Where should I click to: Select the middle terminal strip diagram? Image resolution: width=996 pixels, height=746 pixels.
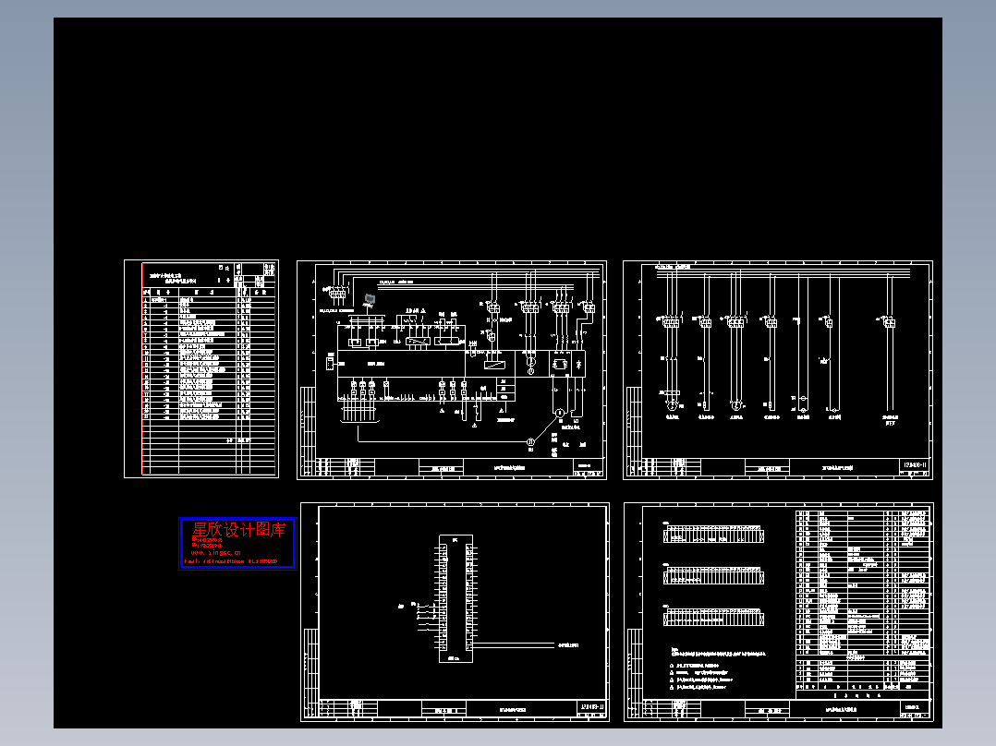click(x=713, y=576)
